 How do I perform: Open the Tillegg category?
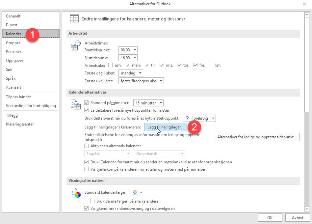tap(31, 115)
